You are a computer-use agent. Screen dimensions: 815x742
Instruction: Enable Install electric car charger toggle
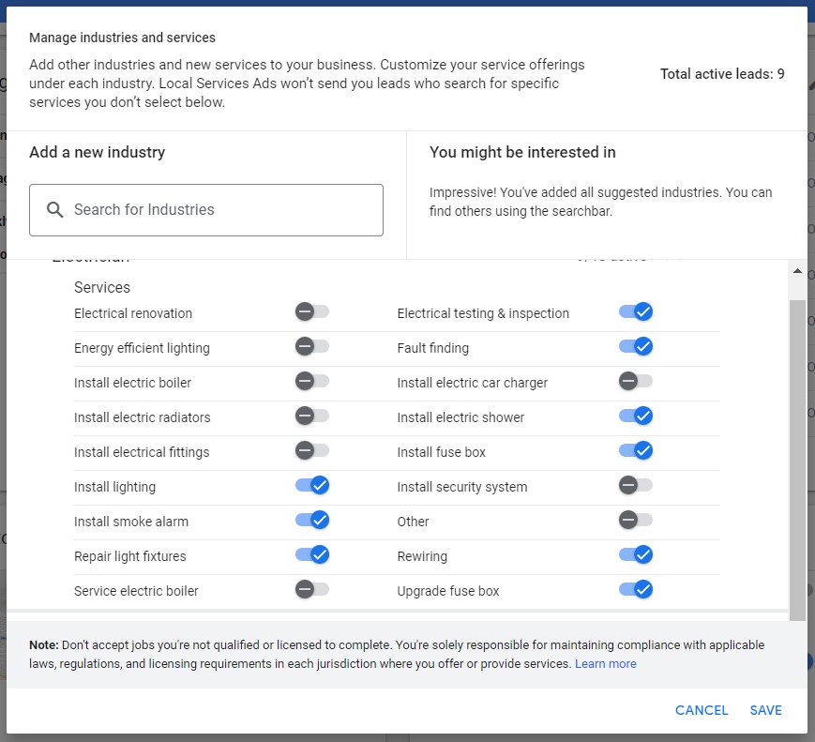tap(636, 382)
